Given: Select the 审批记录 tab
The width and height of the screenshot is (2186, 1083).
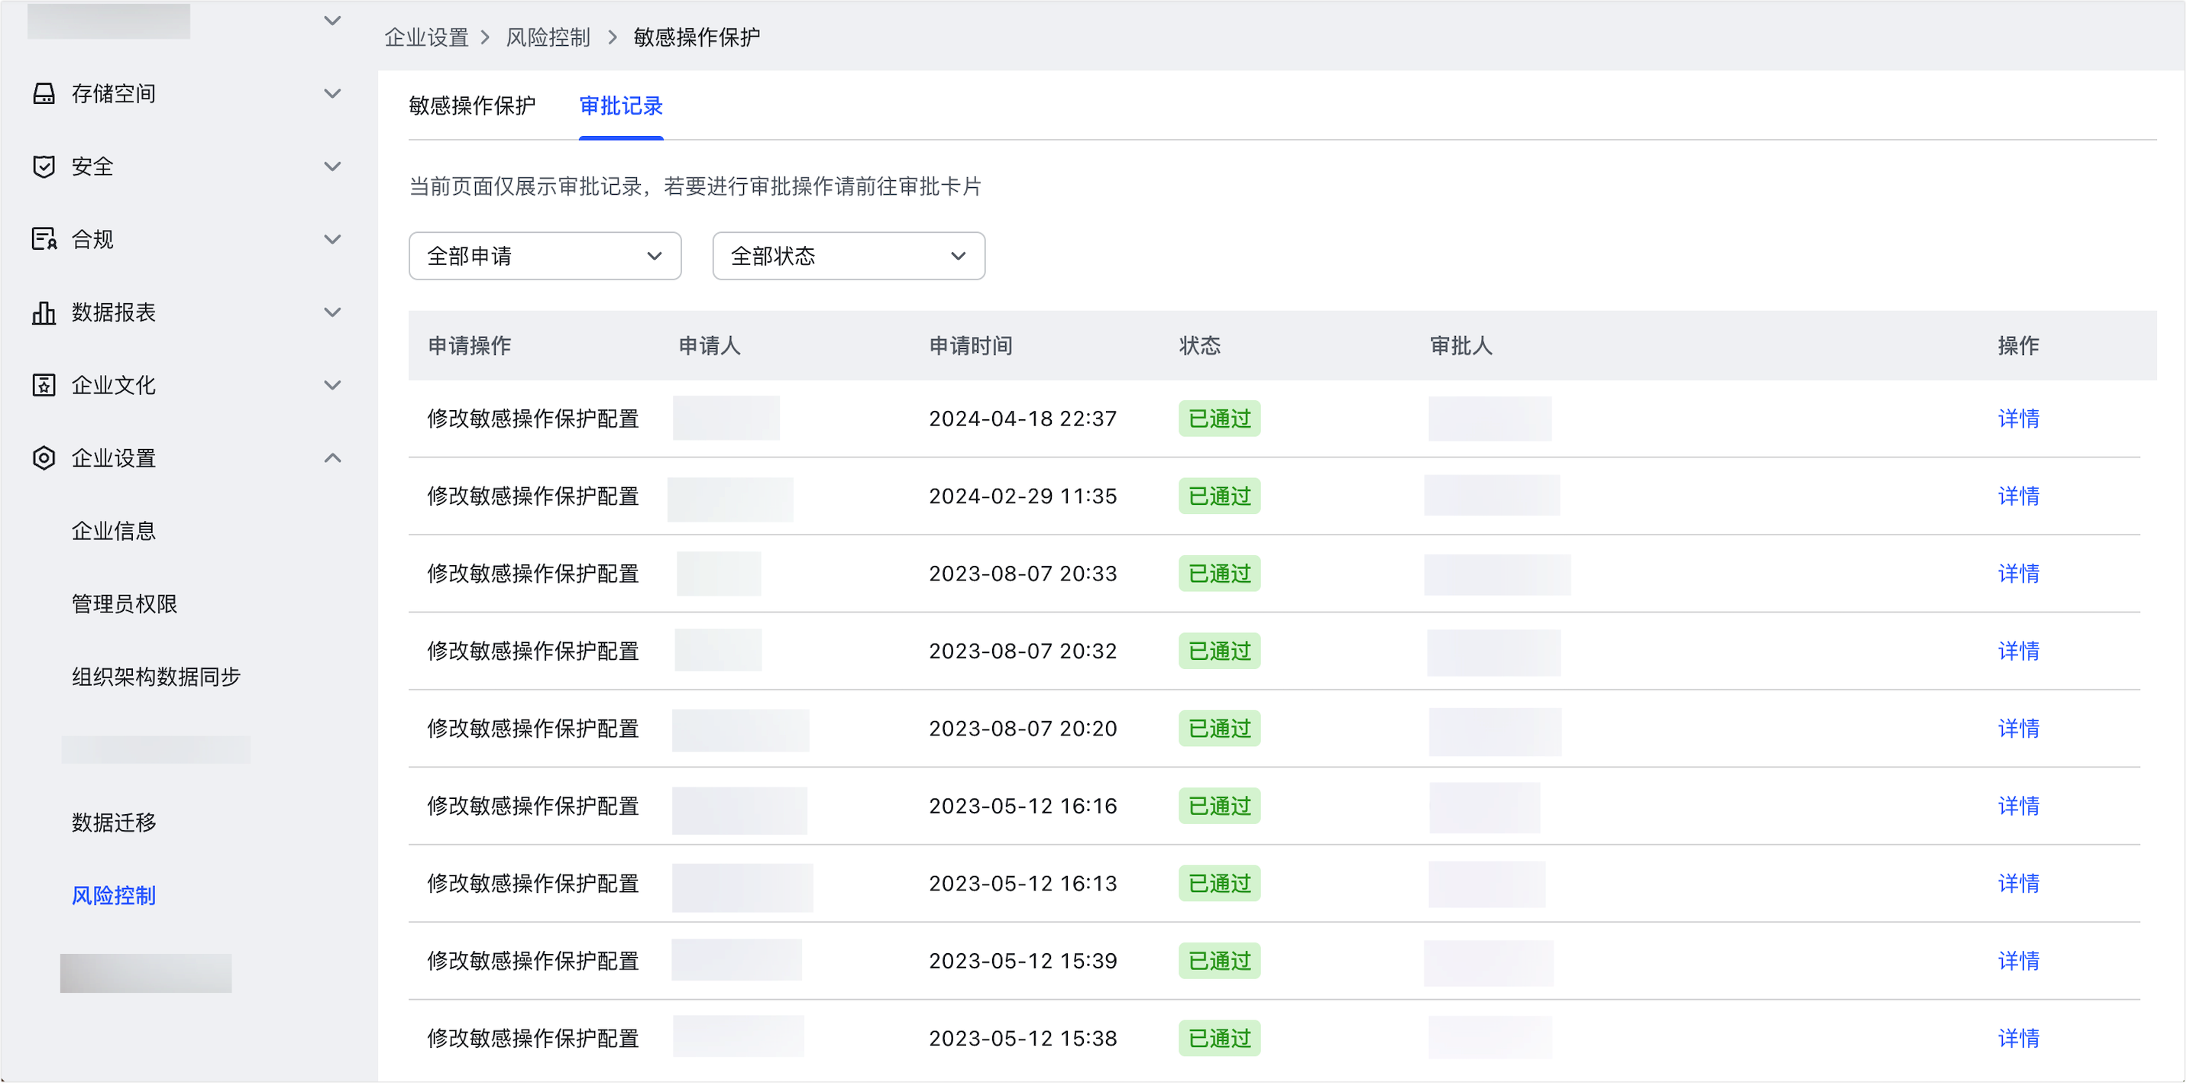Looking at the screenshot, I should coord(620,106).
